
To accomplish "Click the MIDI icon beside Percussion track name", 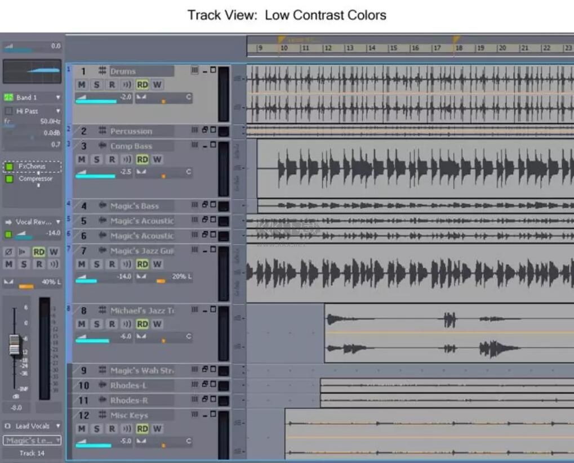I will click(103, 131).
